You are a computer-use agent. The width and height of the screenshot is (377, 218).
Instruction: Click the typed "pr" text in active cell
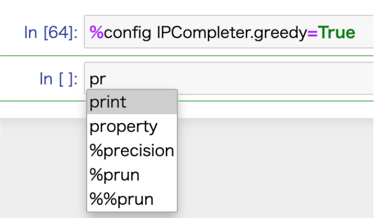[98, 80]
